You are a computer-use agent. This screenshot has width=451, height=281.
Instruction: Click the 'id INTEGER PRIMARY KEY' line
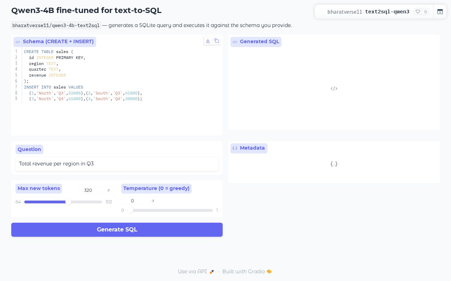[57, 58]
